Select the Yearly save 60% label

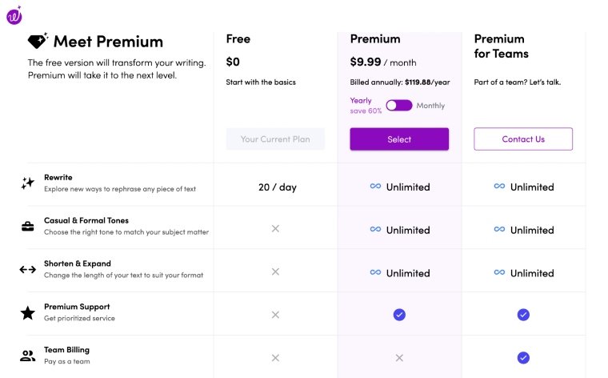pos(366,106)
